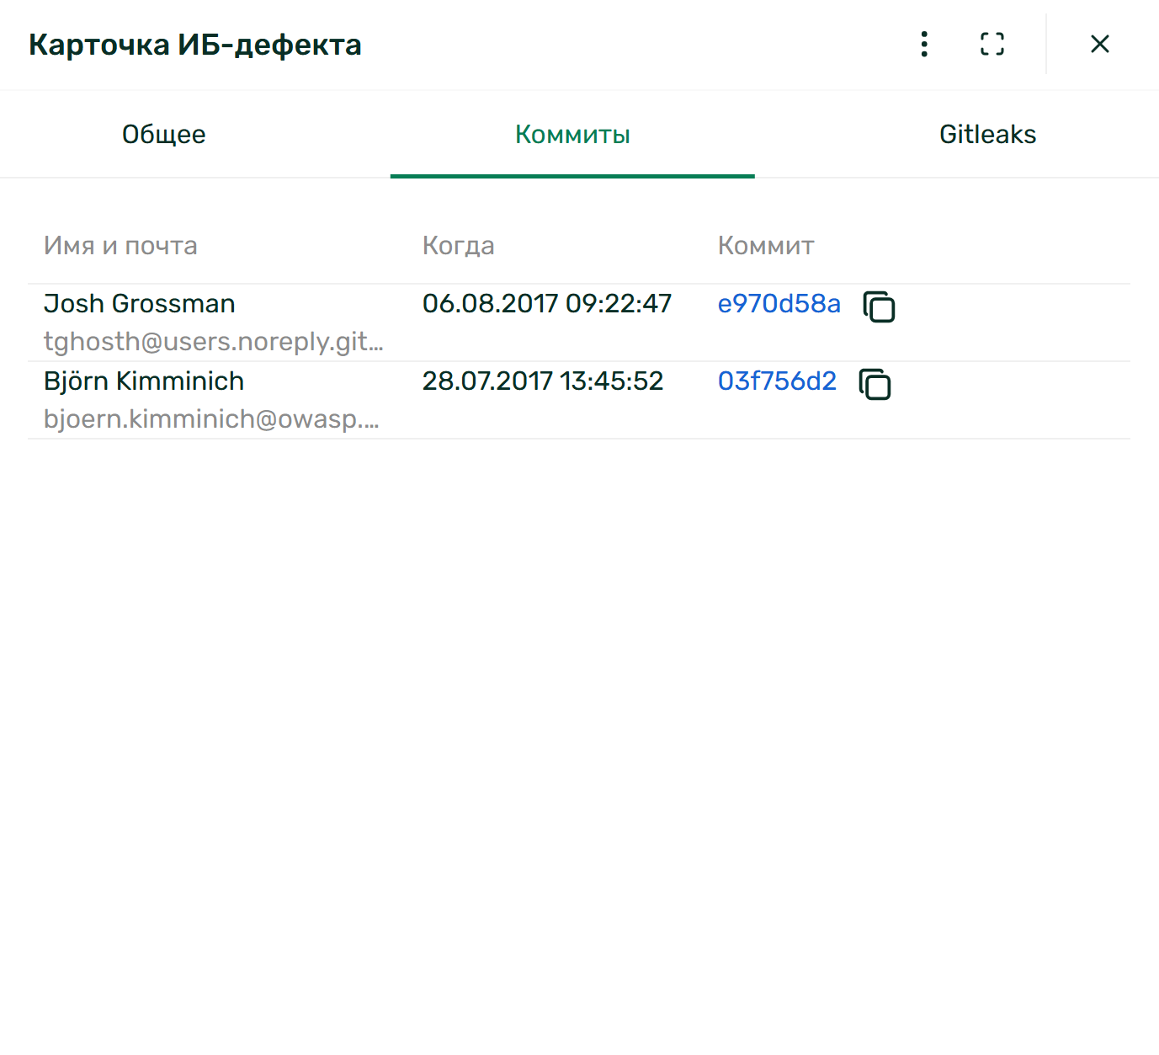Click the Карточка ИБ-дефекта title

click(195, 45)
